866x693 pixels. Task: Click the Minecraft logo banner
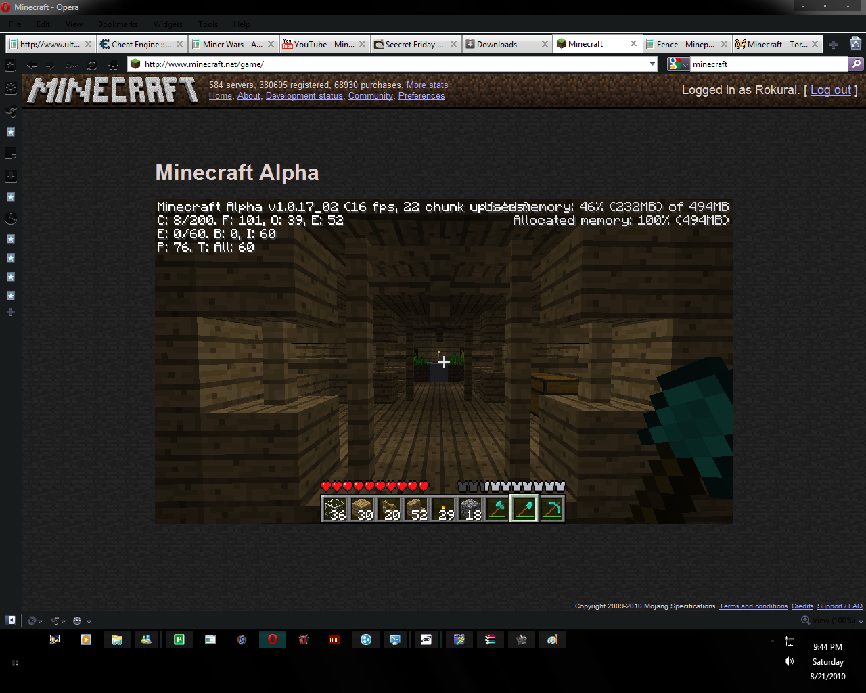pyautogui.click(x=113, y=91)
